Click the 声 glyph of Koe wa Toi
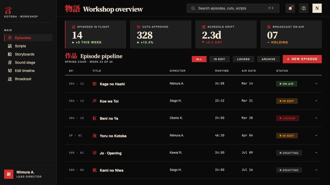Image resolution: width=330 pixels, height=185 pixels. pos(95,101)
